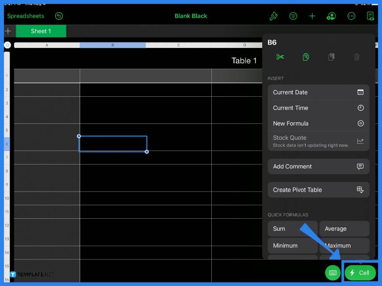Toggle the Cell actions button
The height and width of the screenshot is (286, 382).
coord(360,273)
